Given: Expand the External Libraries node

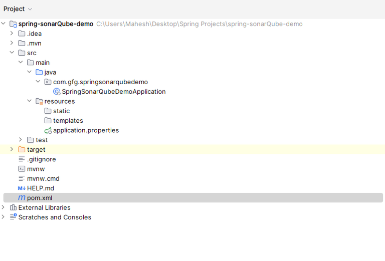Looking at the screenshot, I should [3, 207].
